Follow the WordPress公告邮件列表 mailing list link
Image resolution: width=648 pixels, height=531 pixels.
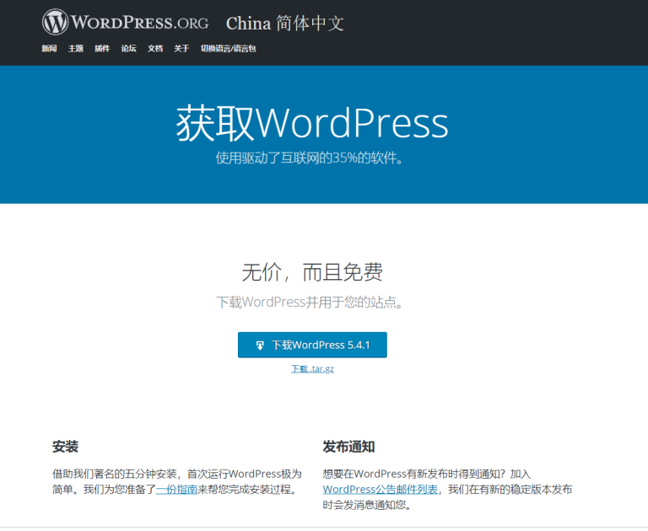(380, 489)
